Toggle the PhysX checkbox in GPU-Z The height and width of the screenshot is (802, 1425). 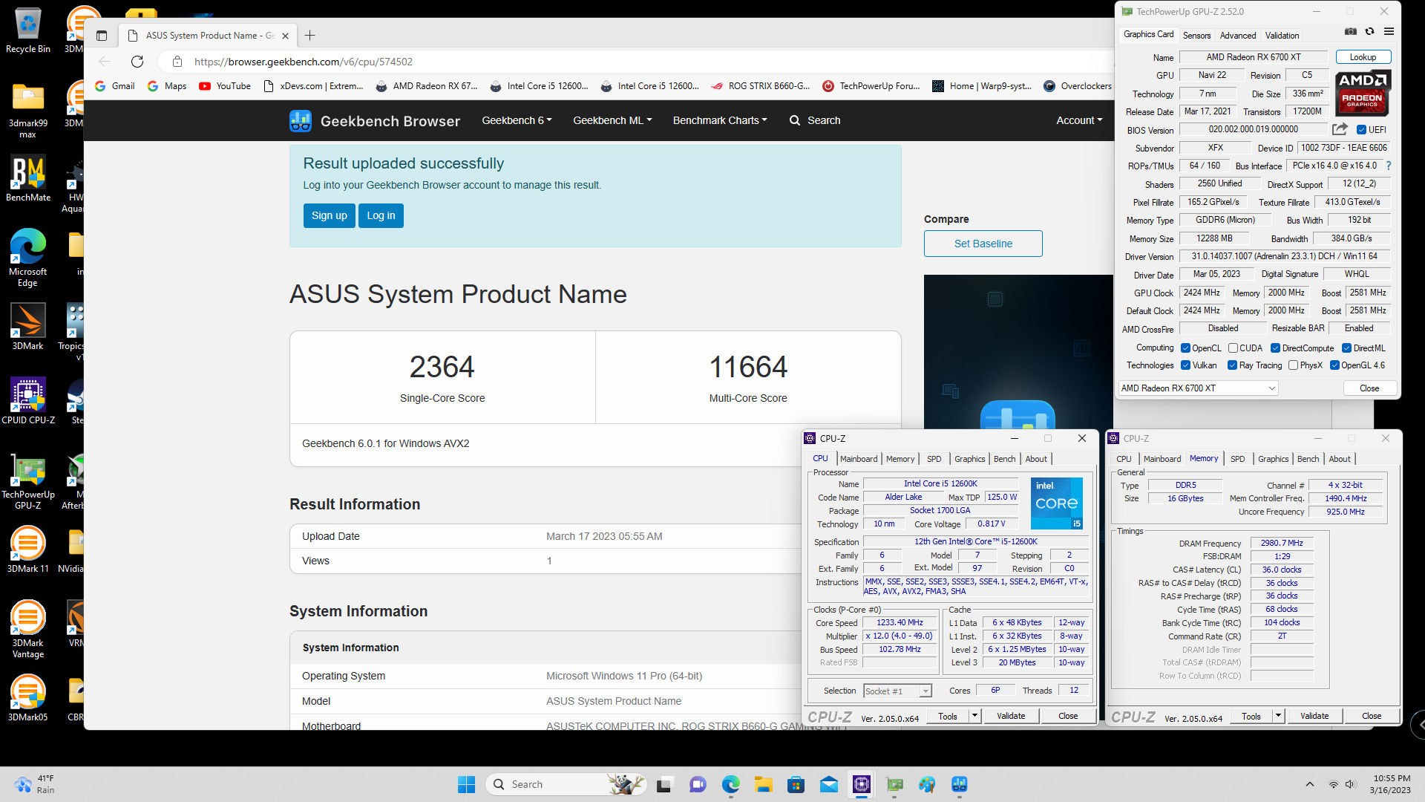[x=1293, y=365]
